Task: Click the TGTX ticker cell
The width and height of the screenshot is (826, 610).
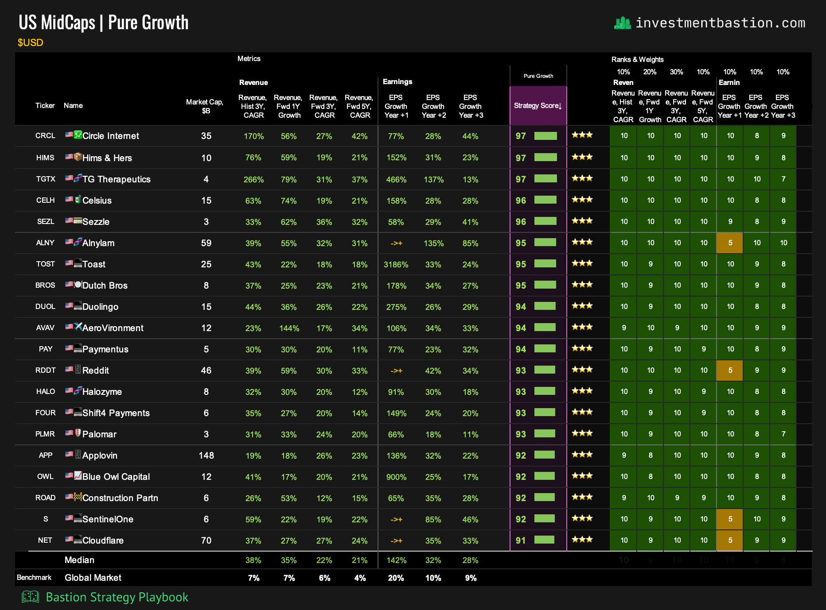Action: click(x=46, y=179)
